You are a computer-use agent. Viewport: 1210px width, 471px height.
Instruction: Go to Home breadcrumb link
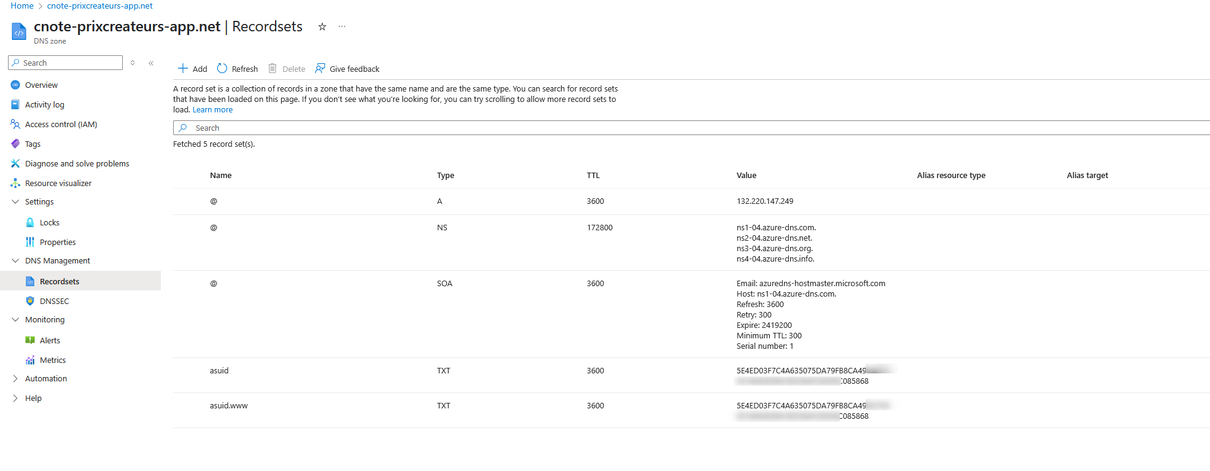(22, 6)
